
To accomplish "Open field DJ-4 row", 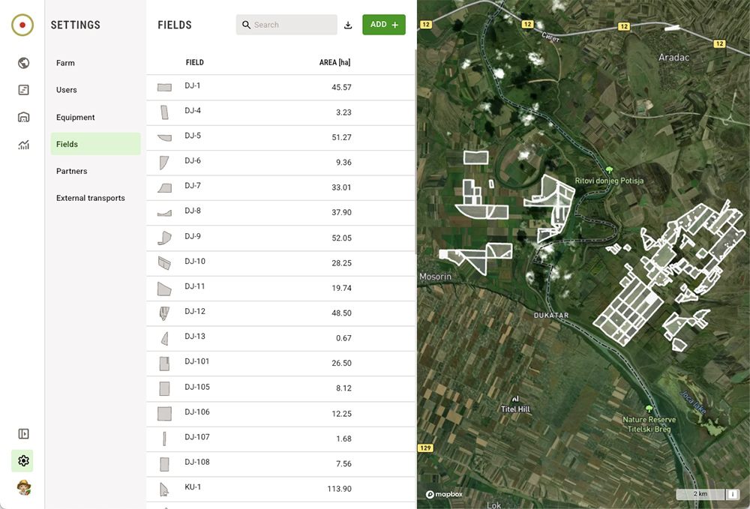I will pos(280,112).
